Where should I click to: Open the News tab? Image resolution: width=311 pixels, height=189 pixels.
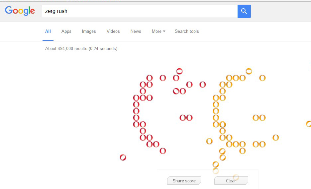[x=136, y=31]
